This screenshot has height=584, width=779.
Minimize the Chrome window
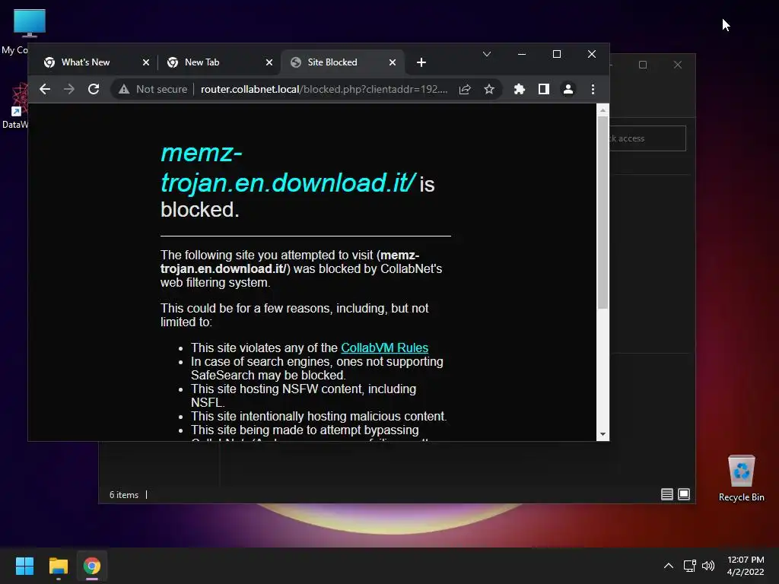point(522,54)
